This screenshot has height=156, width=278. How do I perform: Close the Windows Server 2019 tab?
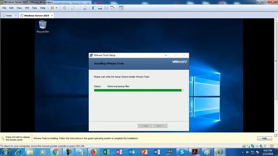click(52, 16)
